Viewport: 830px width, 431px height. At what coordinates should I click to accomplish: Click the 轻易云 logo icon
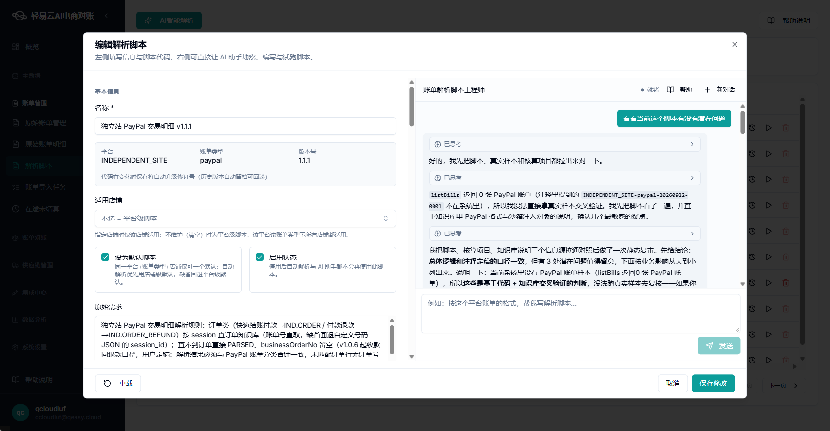[19, 16]
